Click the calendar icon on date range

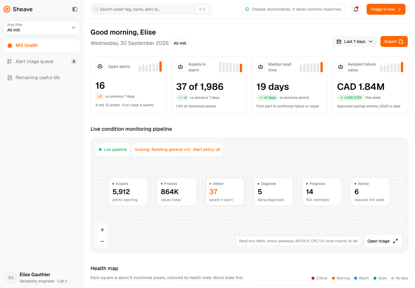pyautogui.click(x=339, y=41)
